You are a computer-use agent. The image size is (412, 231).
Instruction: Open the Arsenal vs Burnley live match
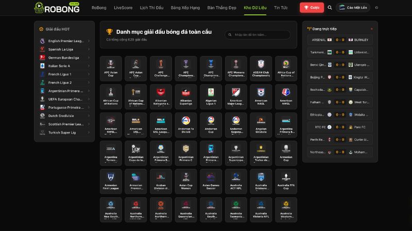tap(340, 40)
